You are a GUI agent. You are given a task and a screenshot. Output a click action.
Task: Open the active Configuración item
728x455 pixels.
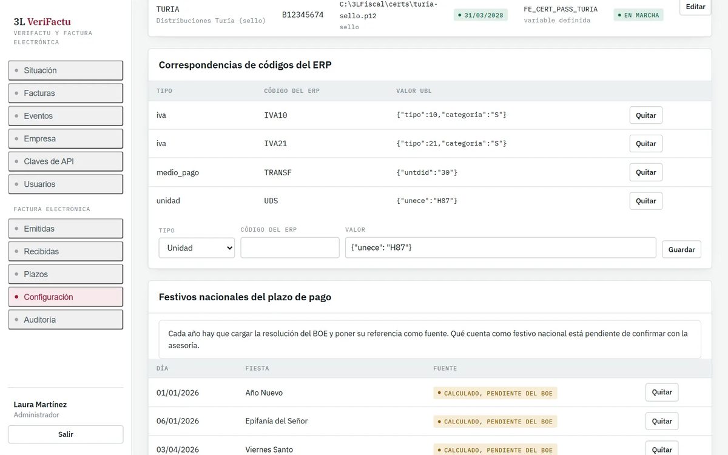(66, 297)
